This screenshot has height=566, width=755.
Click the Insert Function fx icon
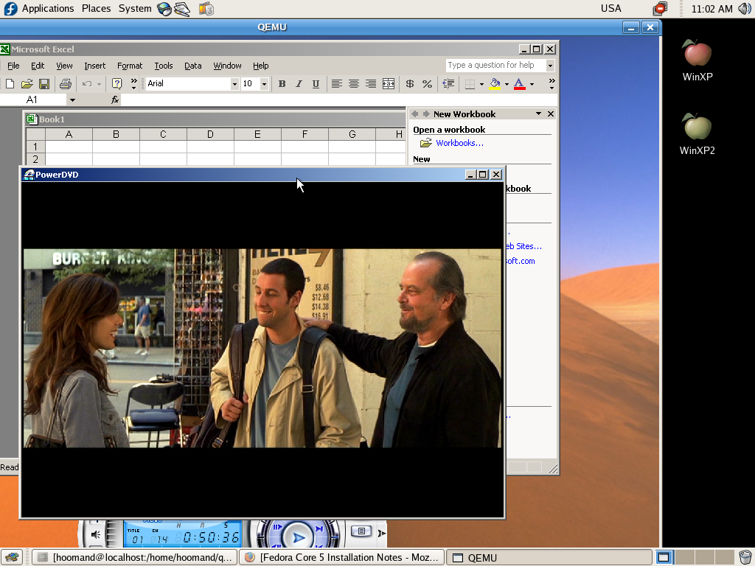pos(114,99)
